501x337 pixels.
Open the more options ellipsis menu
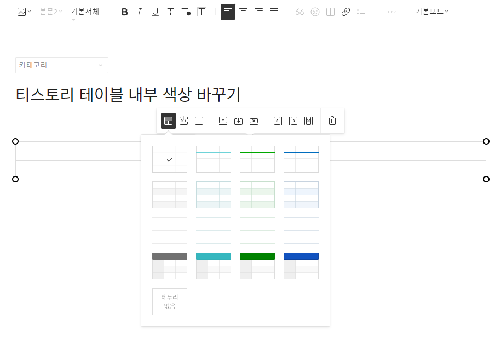click(391, 12)
